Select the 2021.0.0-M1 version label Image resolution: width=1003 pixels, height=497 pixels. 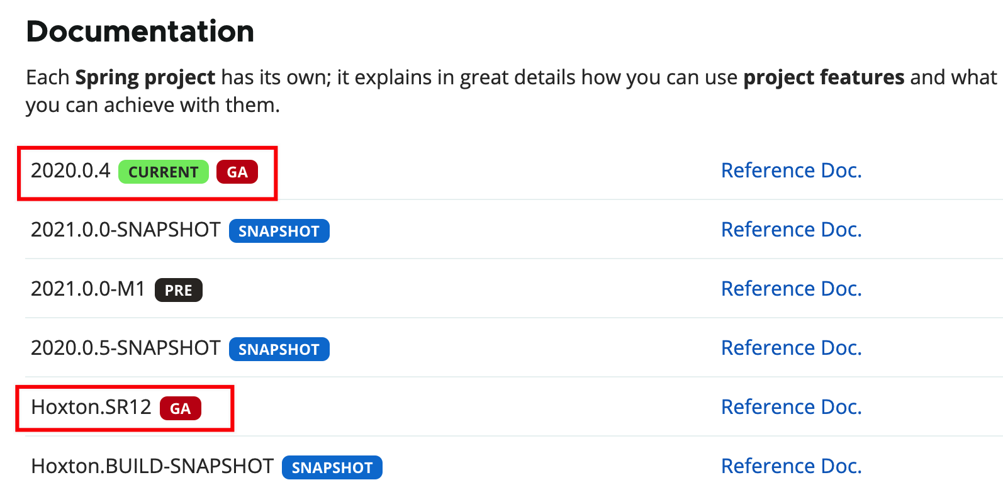point(88,289)
